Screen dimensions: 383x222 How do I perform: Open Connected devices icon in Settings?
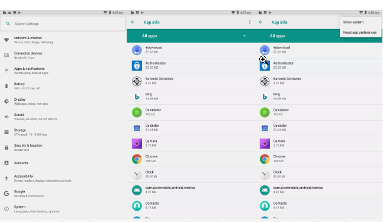point(7,56)
